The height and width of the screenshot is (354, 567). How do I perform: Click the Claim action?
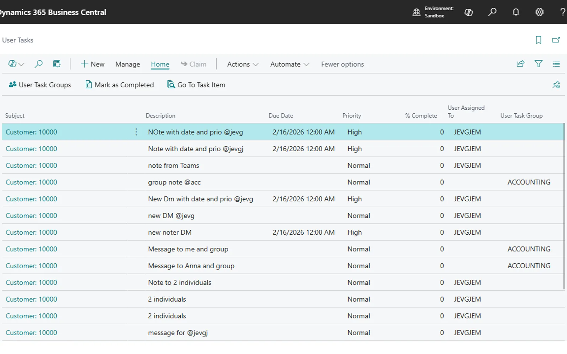[193, 64]
